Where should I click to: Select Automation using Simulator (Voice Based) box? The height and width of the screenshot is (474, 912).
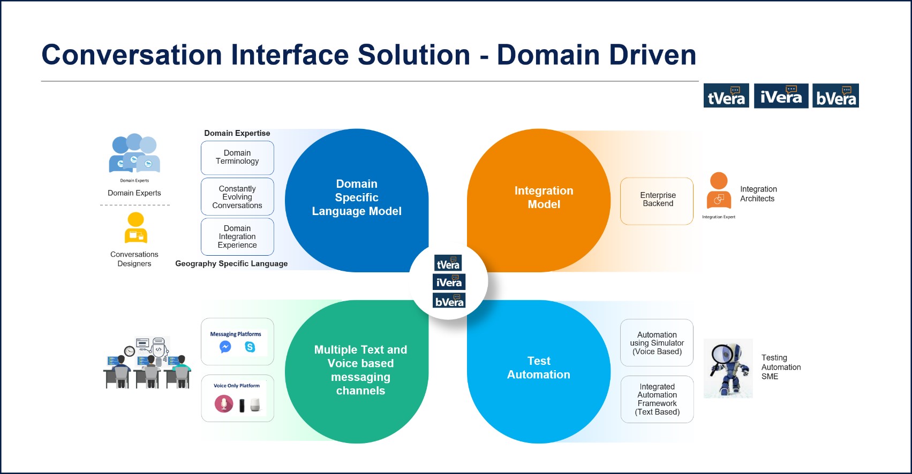click(x=657, y=343)
